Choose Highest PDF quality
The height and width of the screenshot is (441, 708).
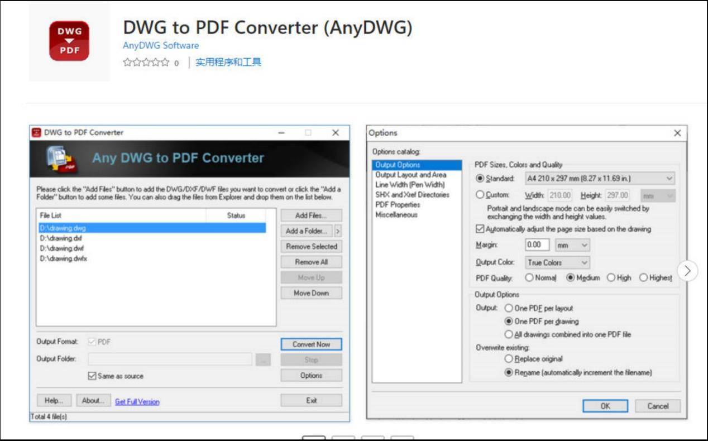pos(643,277)
